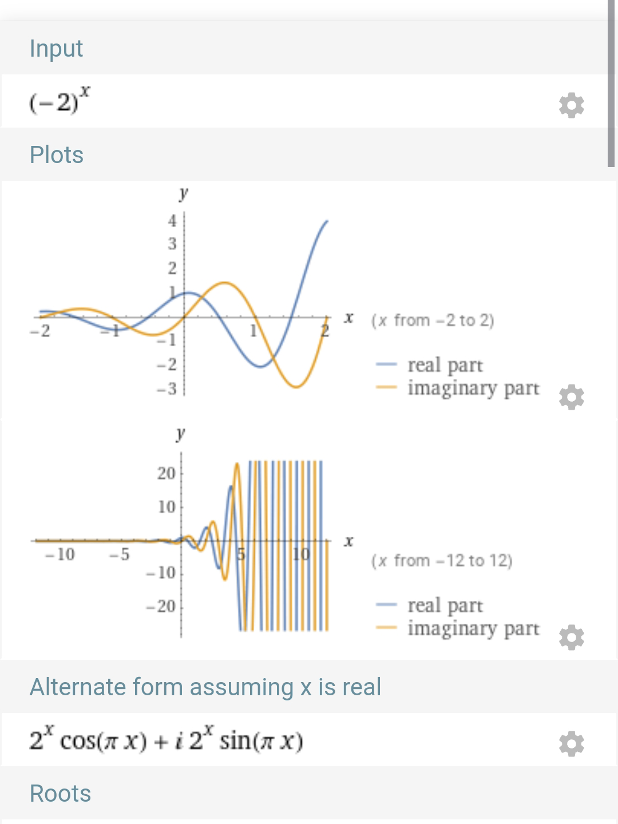This screenshot has height=824, width=618.
Task: Click the oscillating plot for x from -12 to 12
Action: point(183,541)
